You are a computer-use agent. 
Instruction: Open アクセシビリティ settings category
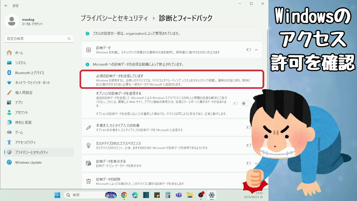(39, 142)
